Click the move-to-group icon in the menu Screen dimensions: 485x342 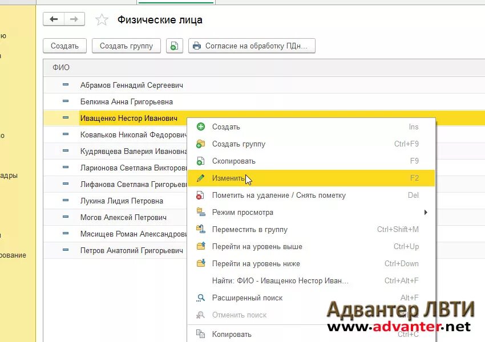coord(201,229)
